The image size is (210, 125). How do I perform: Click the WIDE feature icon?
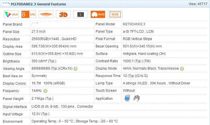pos(115,14)
